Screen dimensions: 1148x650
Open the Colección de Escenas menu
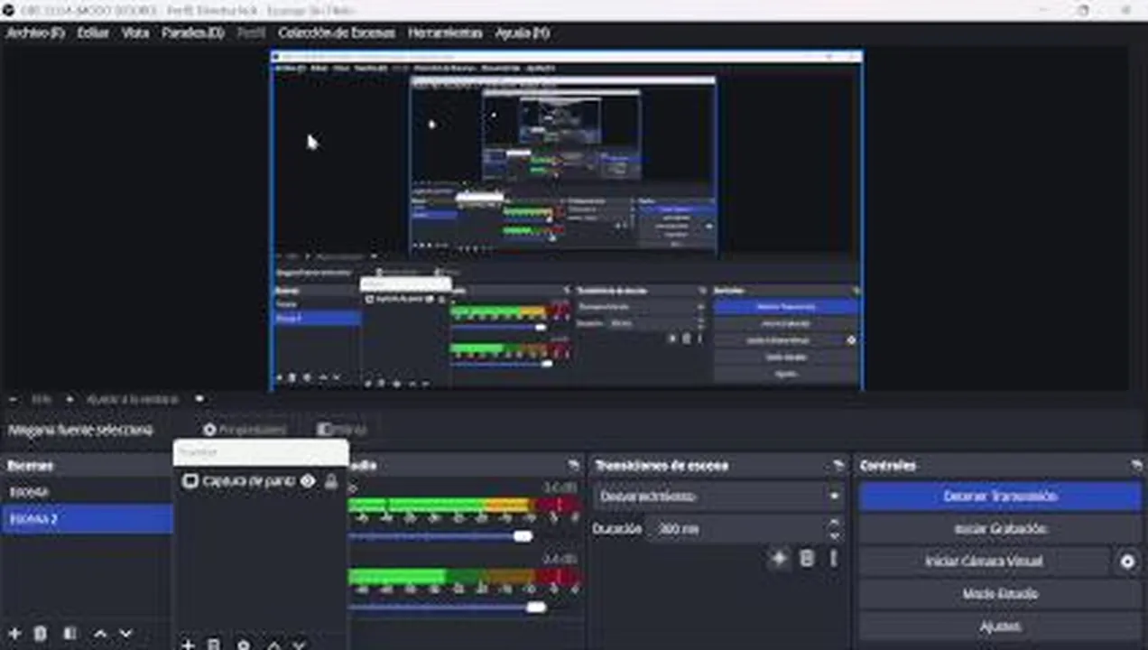coord(337,32)
